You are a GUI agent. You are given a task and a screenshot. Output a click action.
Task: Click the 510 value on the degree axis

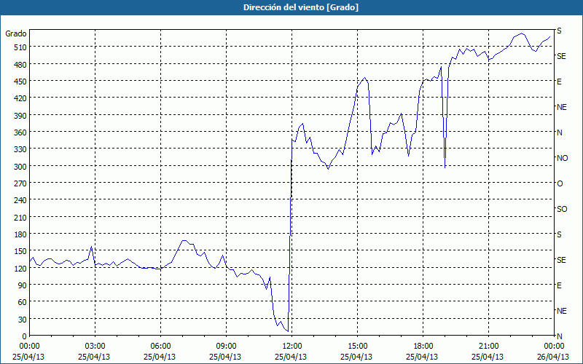click(x=21, y=47)
